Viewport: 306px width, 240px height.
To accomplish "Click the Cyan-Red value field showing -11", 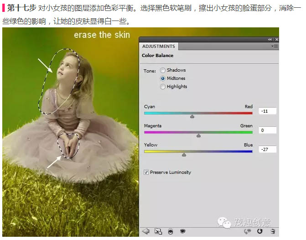I will [267, 111].
